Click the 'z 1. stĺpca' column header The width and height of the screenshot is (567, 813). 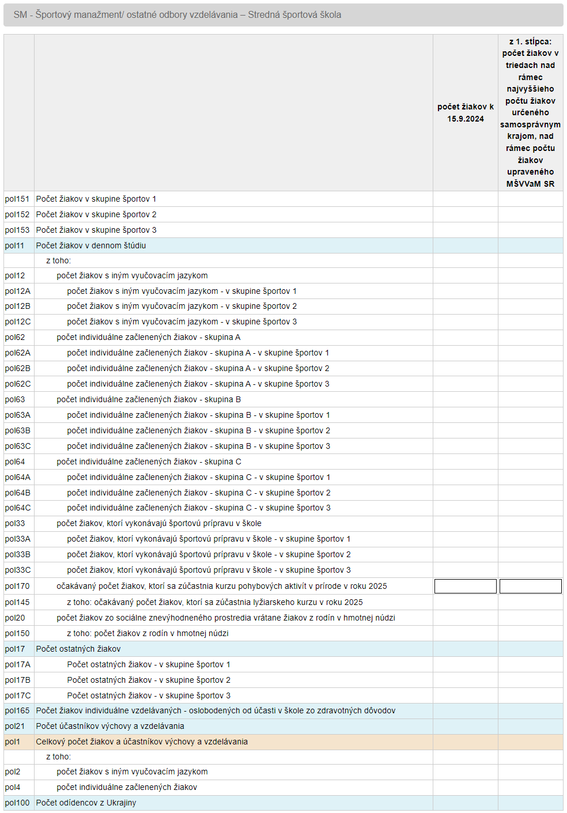(x=530, y=113)
